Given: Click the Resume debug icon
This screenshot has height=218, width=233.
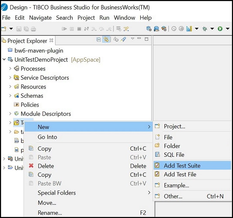Looking at the screenshot, I should tap(64, 29).
